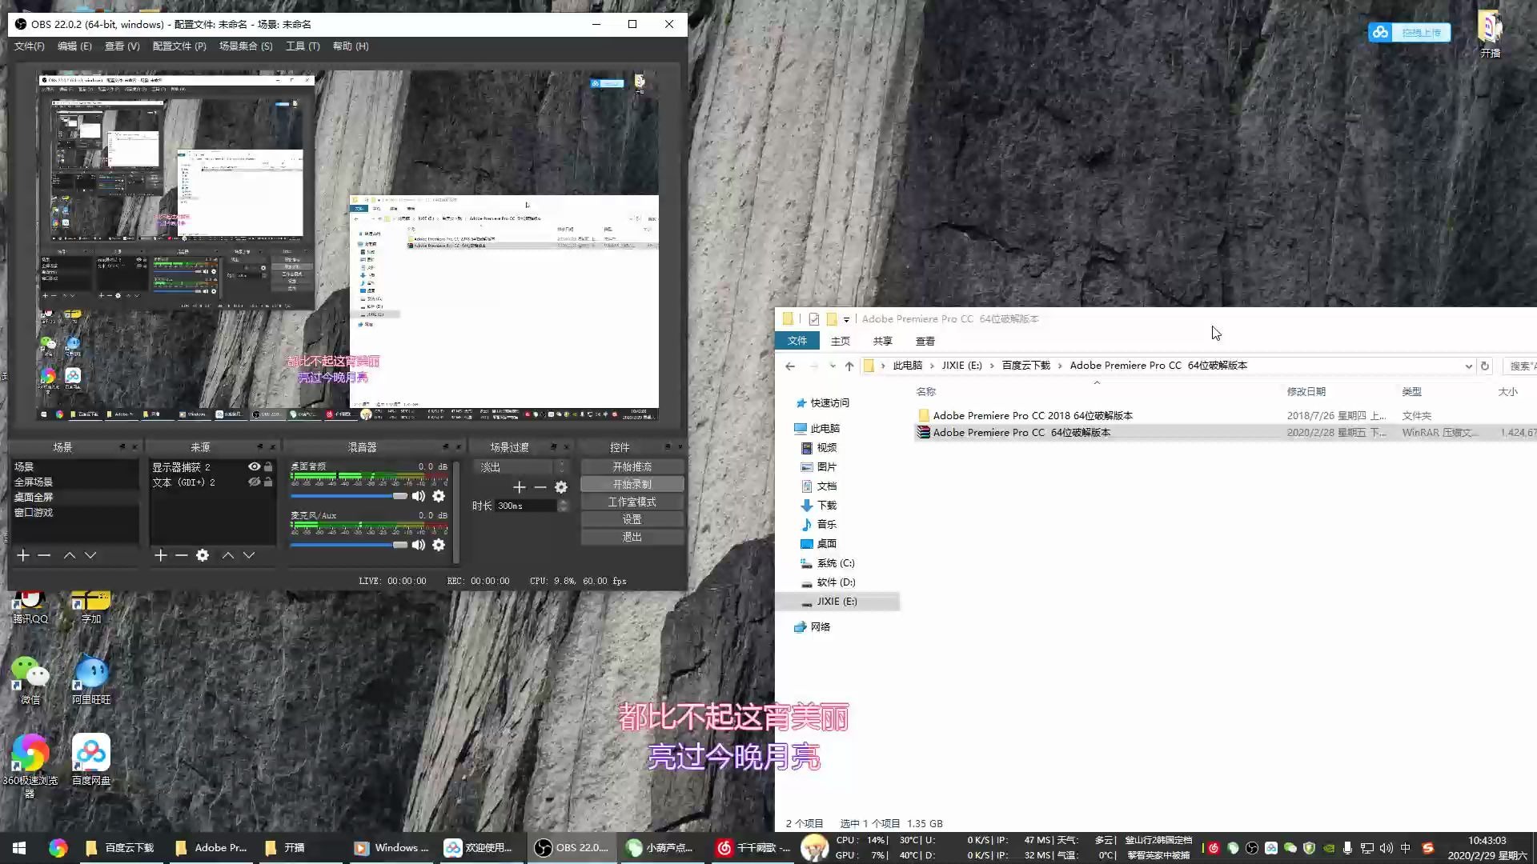Screen dimensions: 1537x864
Task: Open OBS 查看(V) menu
Action: coord(122,46)
